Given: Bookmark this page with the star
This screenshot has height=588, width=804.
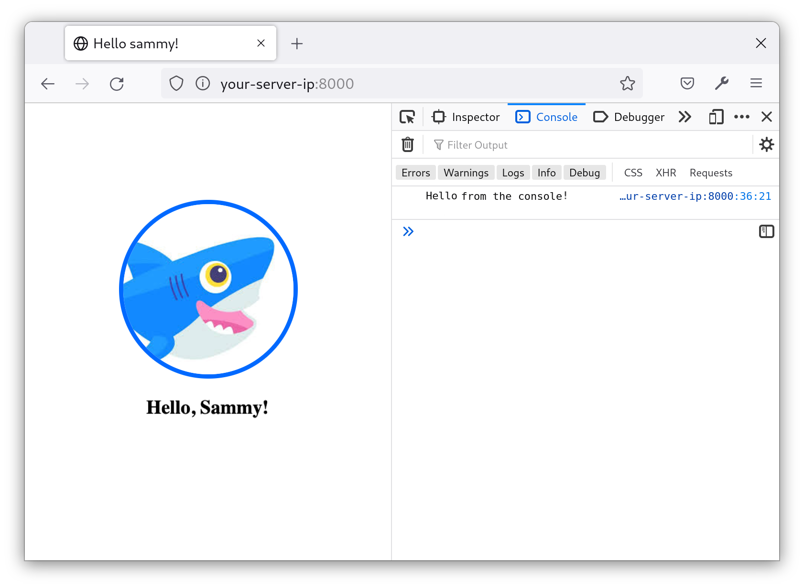Looking at the screenshot, I should pyautogui.click(x=628, y=84).
